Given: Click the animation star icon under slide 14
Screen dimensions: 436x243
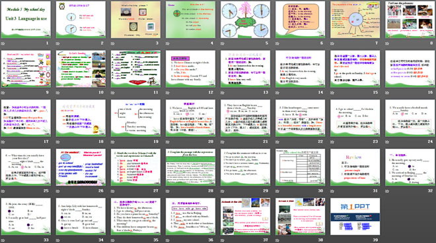Looking at the screenshot, I should click(x=277, y=93).
